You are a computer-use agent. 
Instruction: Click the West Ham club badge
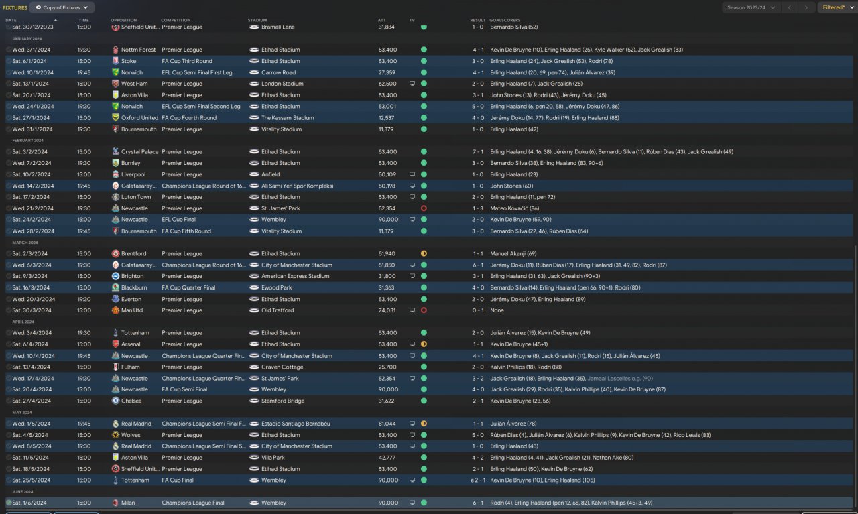(x=116, y=84)
